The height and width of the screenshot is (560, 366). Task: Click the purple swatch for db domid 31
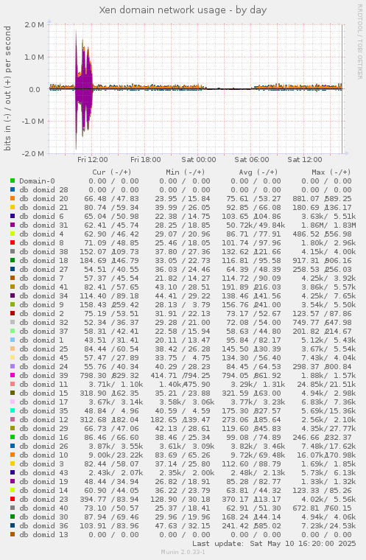[x=13, y=225]
